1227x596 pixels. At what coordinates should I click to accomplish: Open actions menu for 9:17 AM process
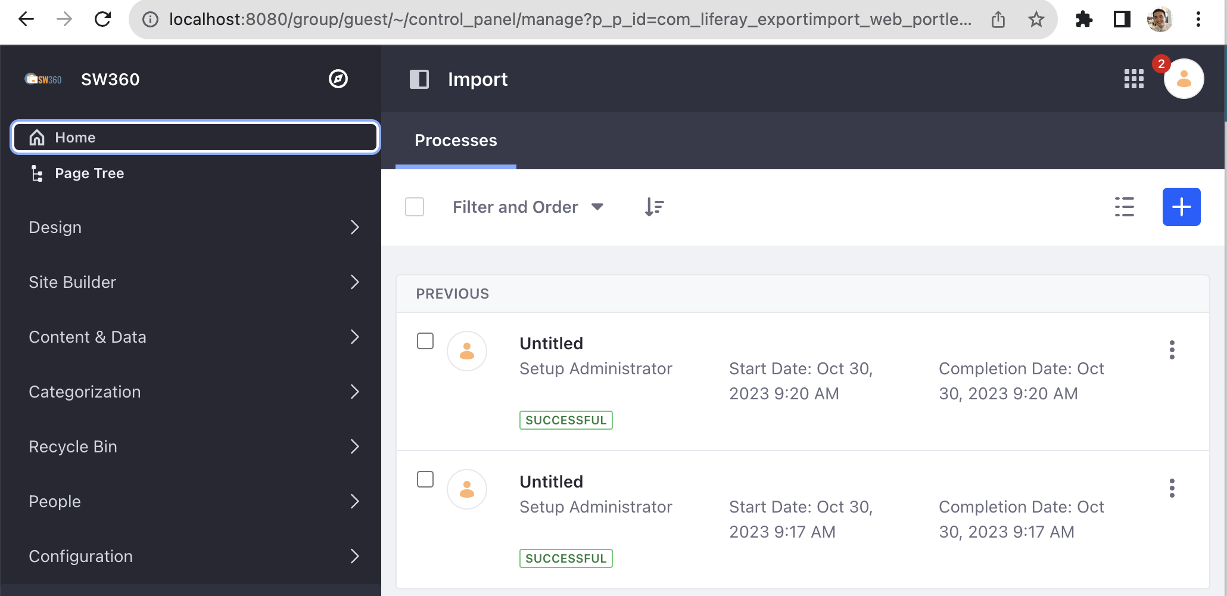[1172, 488]
